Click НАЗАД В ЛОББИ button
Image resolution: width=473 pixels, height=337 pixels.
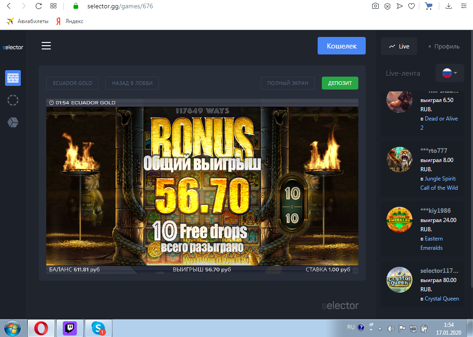[132, 83]
